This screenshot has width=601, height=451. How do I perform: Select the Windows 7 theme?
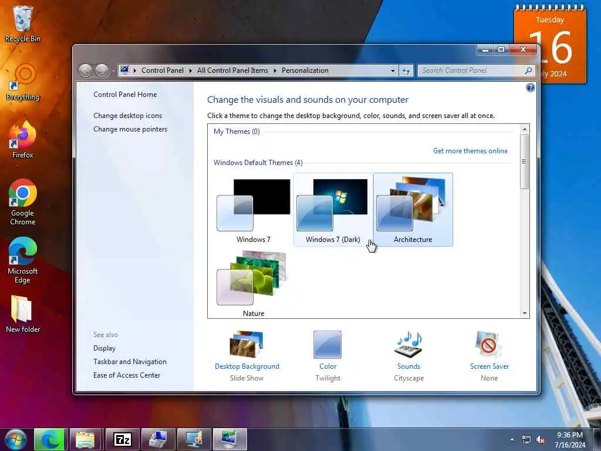[x=254, y=210]
